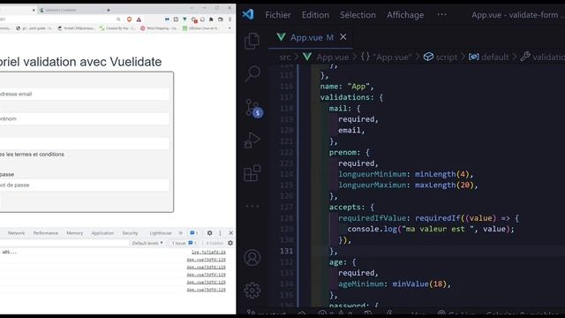
Task: Open the Manage gear in VS Code
Action: (252, 291)
